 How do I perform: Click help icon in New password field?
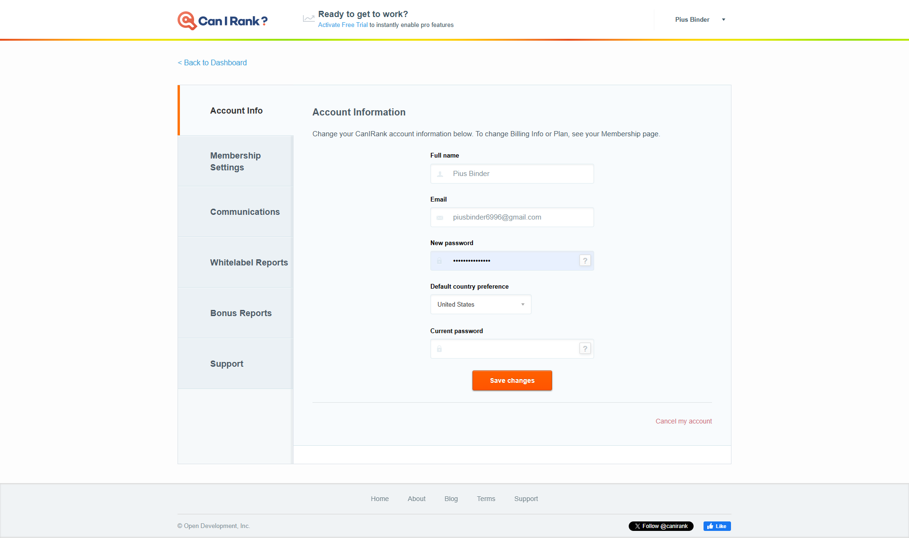(585, 261)
